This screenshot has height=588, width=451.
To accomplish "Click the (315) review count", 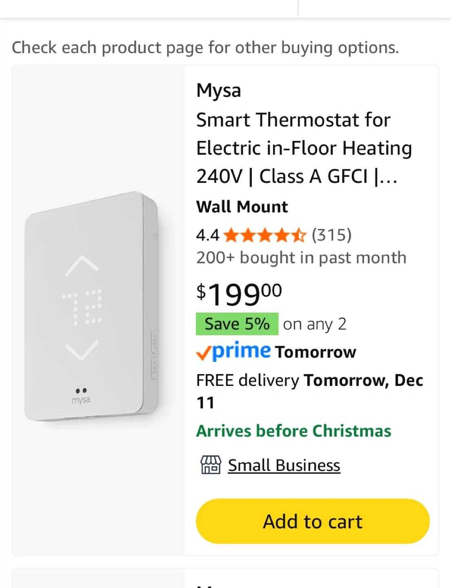I will pos(331,235).
